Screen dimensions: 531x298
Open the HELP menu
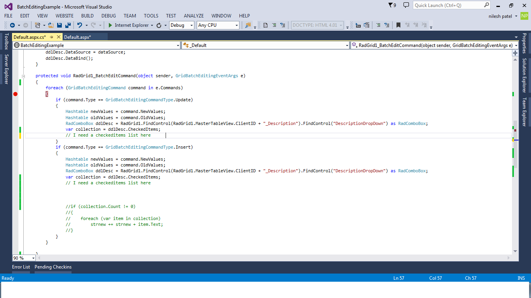pos(245,16)
